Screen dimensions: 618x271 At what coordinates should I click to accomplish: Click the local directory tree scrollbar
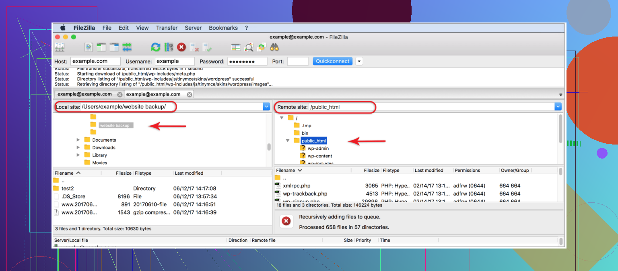click(x=269, y=147)
